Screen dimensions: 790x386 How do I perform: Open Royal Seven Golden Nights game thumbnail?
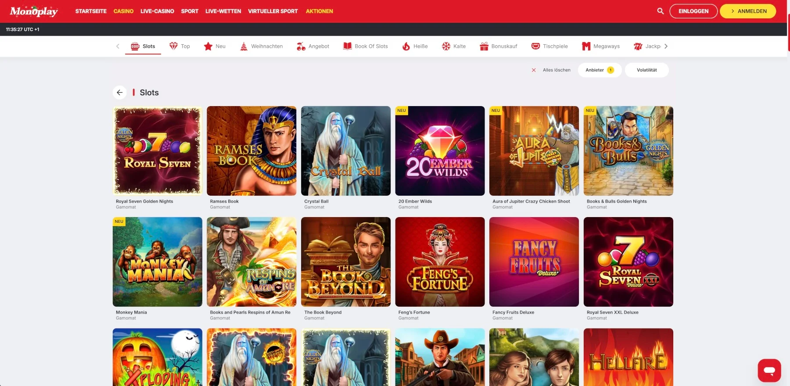158,151
